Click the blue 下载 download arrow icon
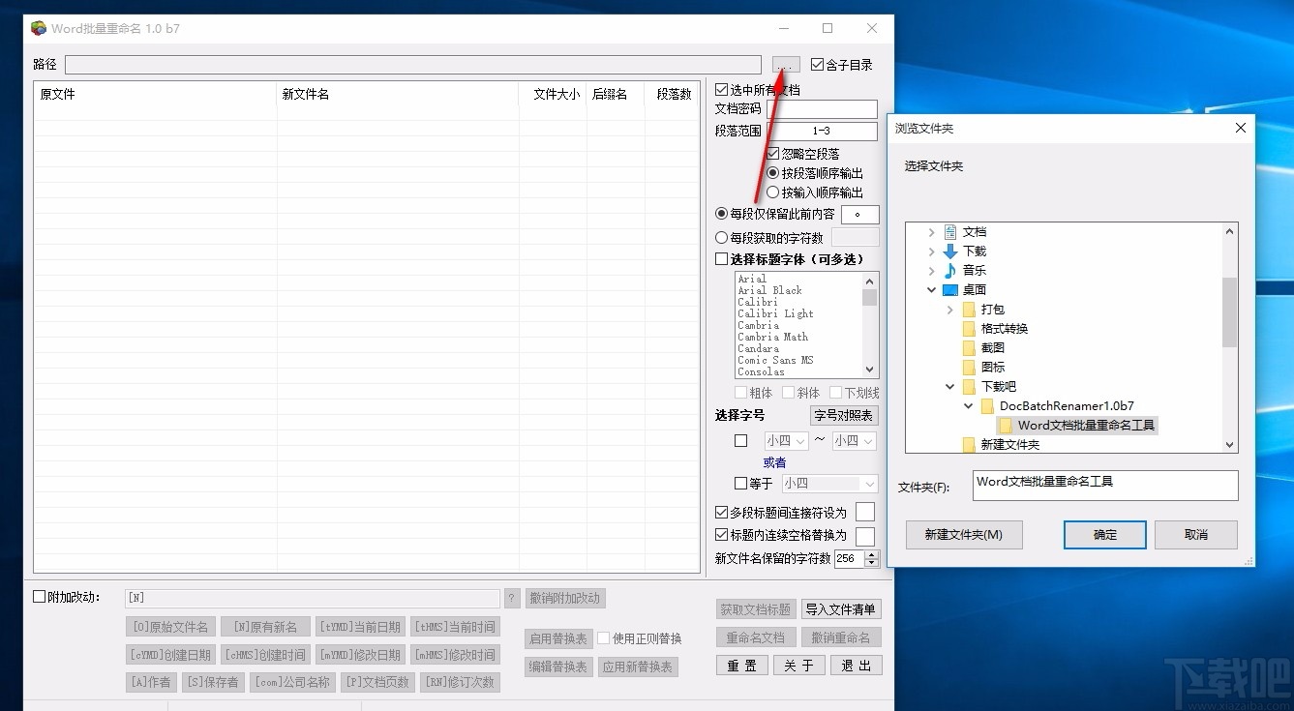This screenshot has height=711, width=1294. click(x=951, y=252)
